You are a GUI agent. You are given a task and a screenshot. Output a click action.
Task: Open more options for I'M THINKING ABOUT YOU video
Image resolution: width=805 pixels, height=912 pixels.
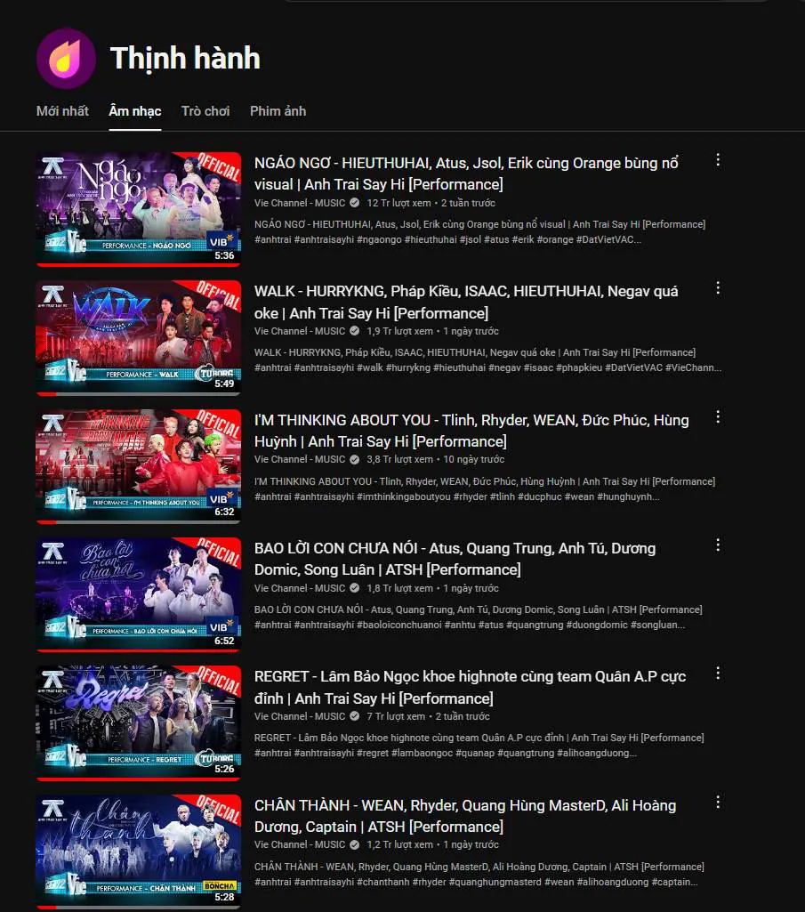(718, 417)
